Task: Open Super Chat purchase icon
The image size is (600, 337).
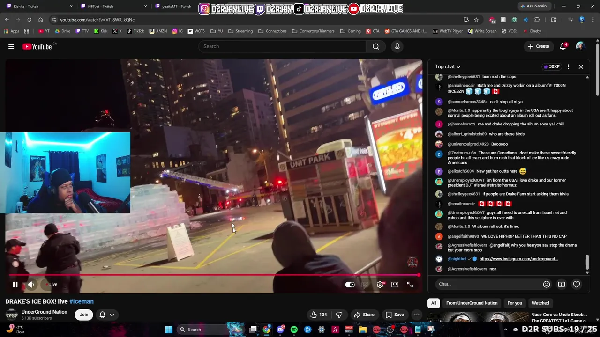Action: coord(562,284)
